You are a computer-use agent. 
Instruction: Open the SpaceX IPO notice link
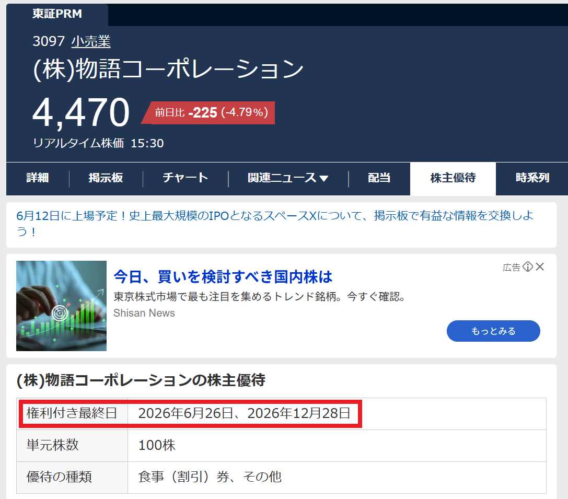coord(275,224)
